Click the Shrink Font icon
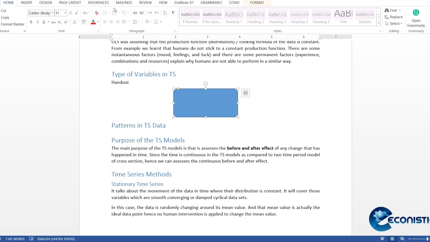Image resolution: width=430 pixels, height=242 pixels. point(77,13)
